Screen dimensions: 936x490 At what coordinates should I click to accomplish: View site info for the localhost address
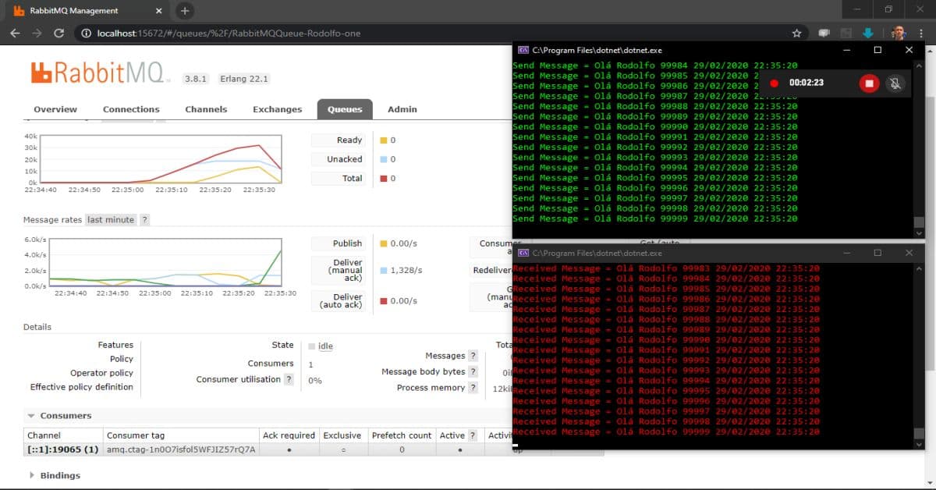pyautogui.click(x=86, y=34)
